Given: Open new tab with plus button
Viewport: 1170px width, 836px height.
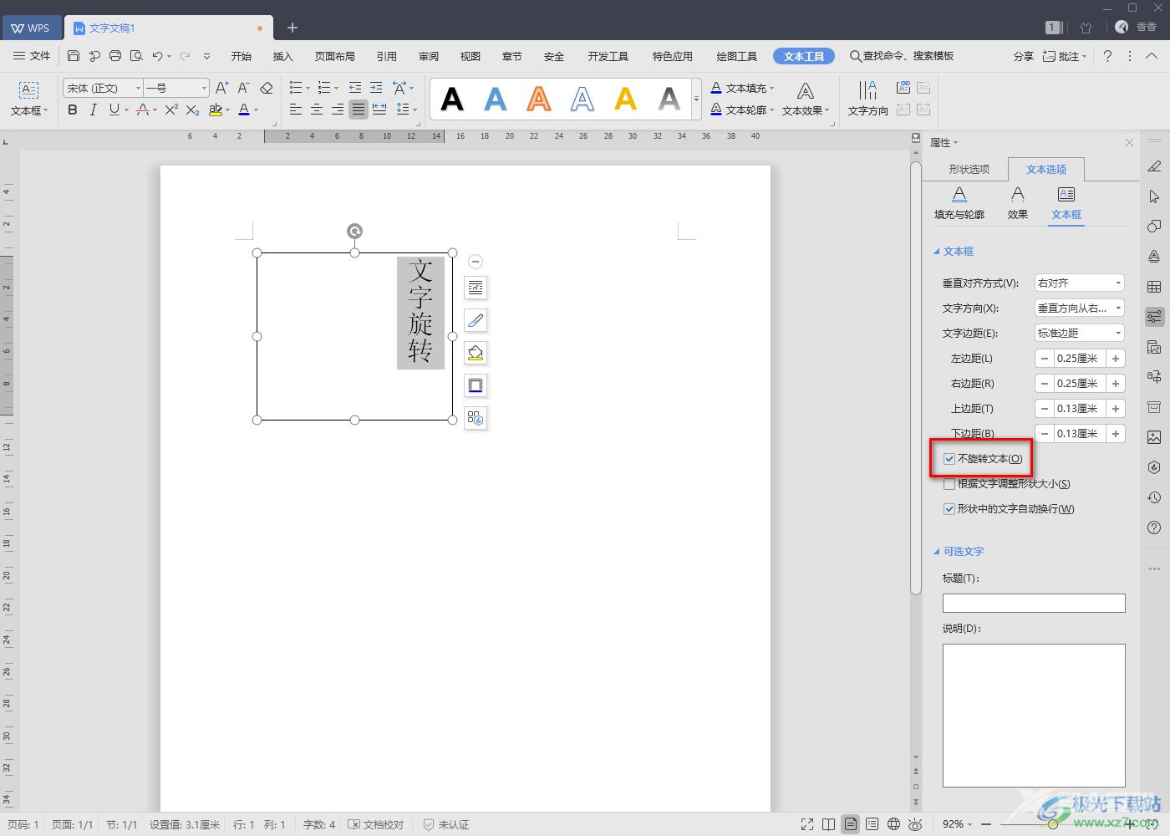Looking at the screenshot, I should (292, 28).
